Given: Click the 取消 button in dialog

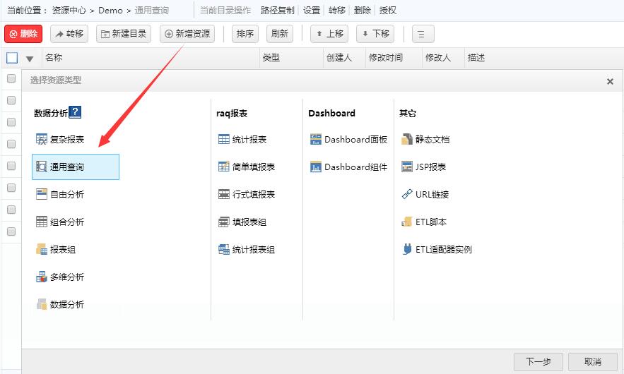Looking at the screenshot, I should tap(592, 361).
